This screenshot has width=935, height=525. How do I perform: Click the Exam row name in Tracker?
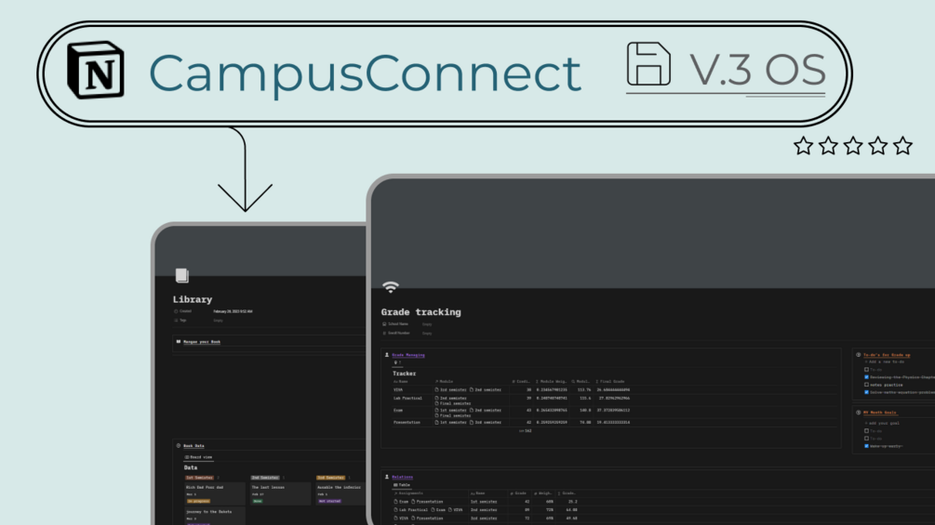point(398,410)
